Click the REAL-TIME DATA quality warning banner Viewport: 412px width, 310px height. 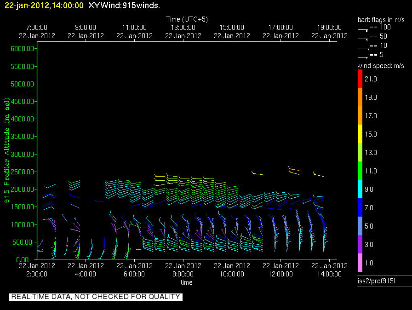click(96, 297)
